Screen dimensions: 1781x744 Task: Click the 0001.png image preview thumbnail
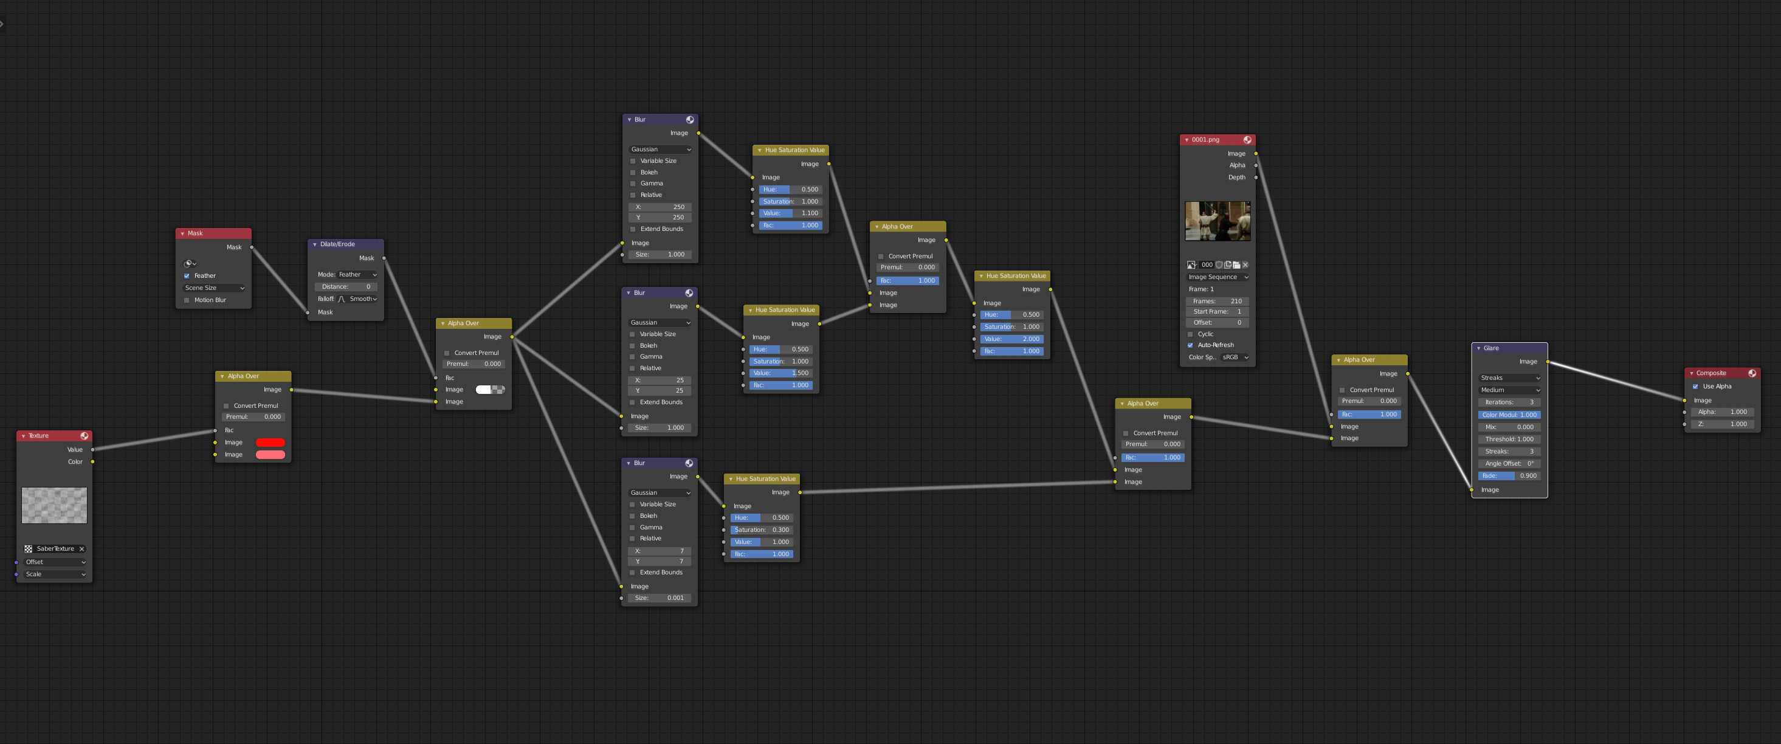(x=1218, y=221)
